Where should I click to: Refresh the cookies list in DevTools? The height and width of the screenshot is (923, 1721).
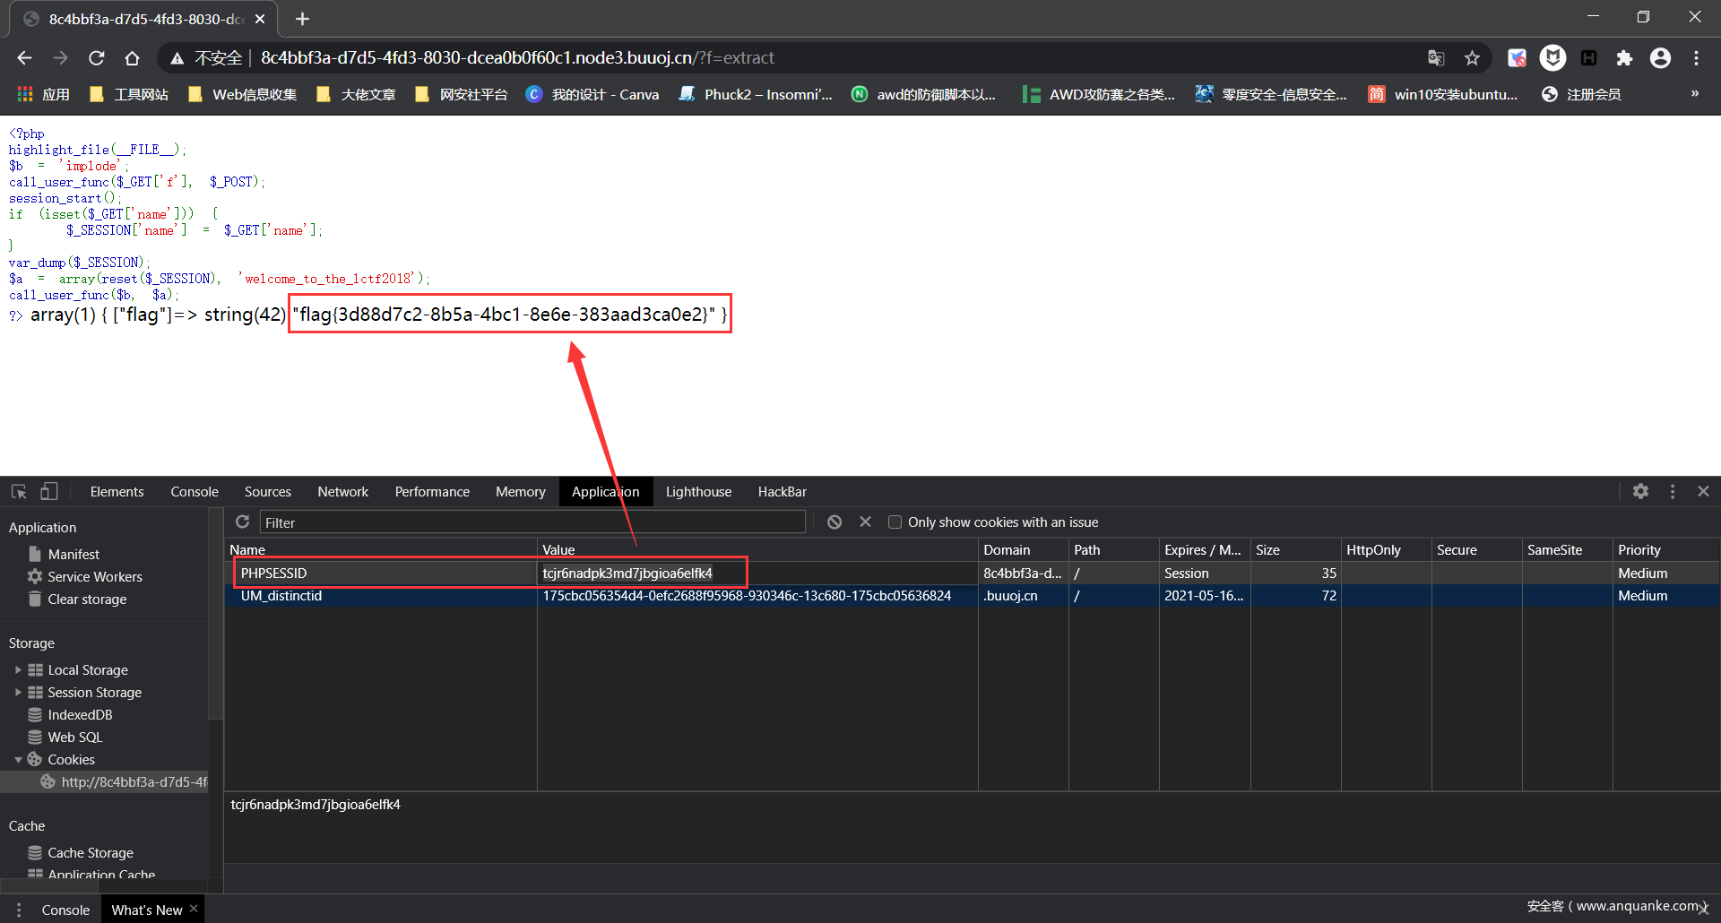click(x=242, y=522)
